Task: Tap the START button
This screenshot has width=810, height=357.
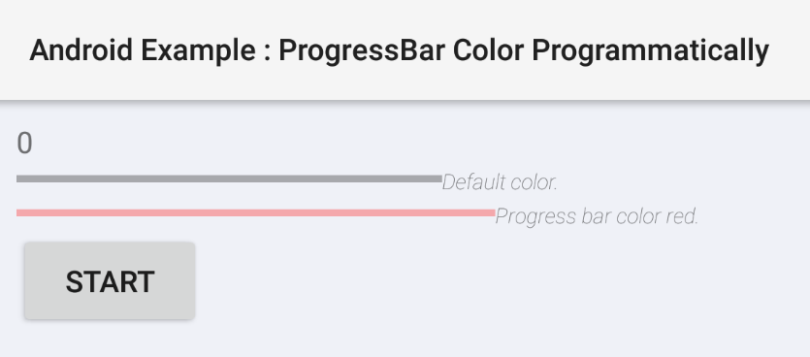Action: coord(110,280)
